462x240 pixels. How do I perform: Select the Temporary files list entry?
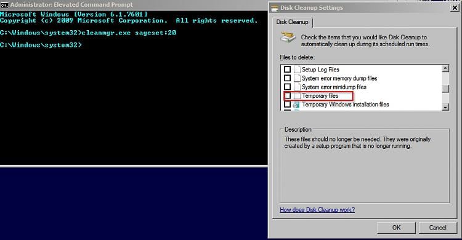click(x=320, y=96)
